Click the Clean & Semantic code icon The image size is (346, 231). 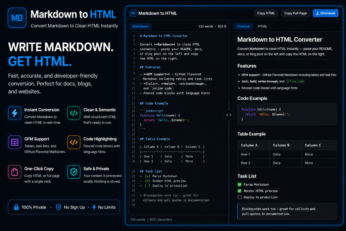coord(74,113)
